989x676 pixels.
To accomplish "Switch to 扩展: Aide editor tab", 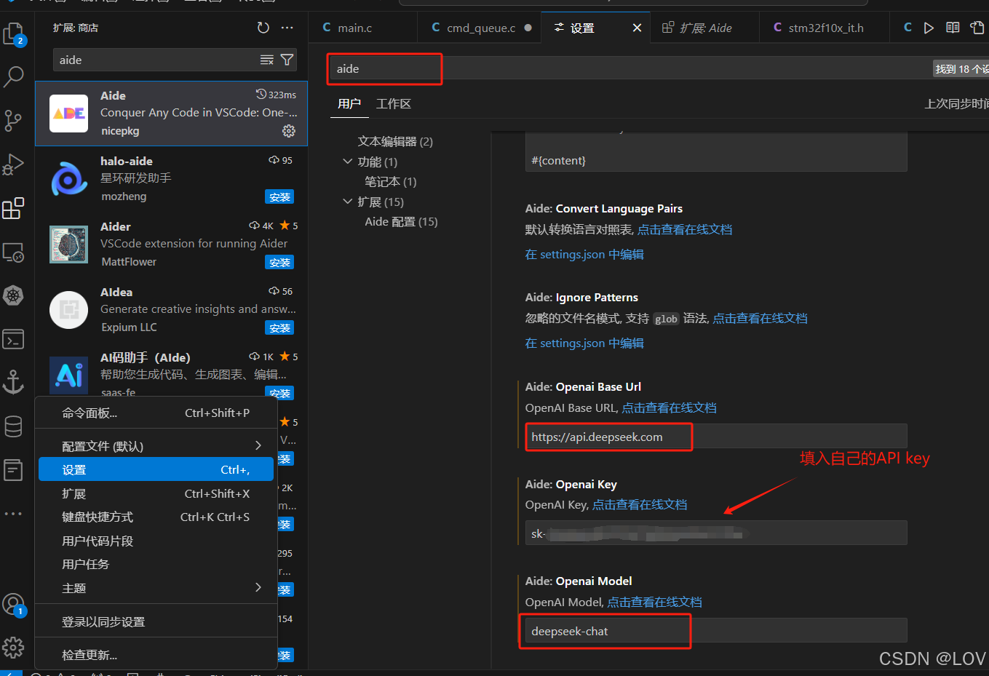I will click(x=704, y=28).
